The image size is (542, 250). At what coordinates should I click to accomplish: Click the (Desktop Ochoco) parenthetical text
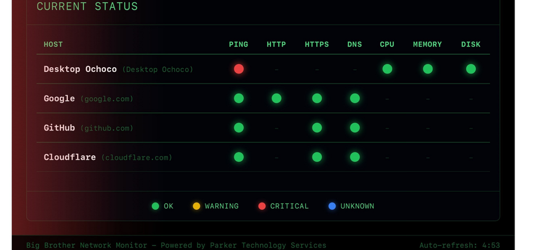pyautogui.click(x=158, y=69)
